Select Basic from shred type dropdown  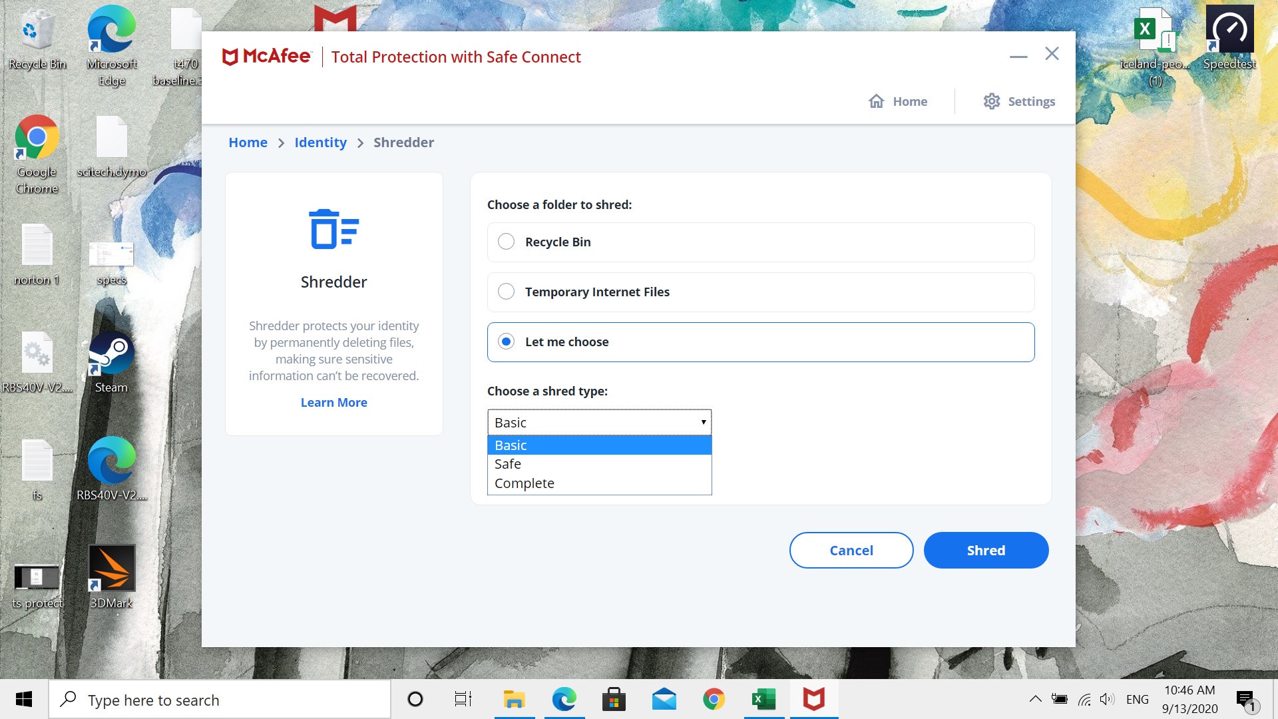[x=600, y=444]
